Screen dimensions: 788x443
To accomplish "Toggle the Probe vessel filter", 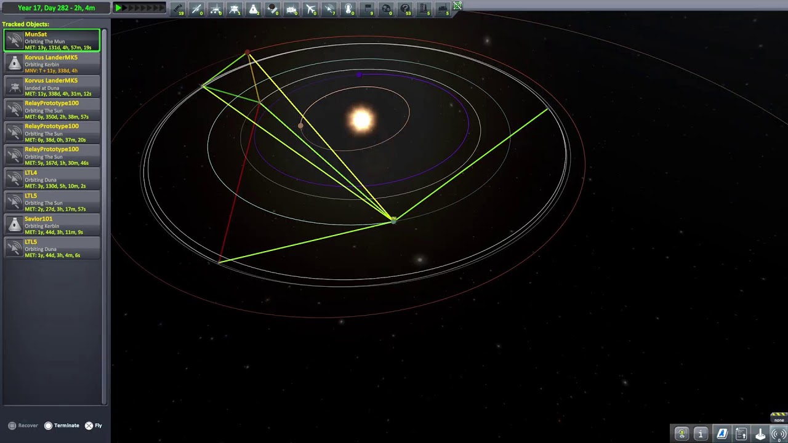I will [x=197, y=9].
